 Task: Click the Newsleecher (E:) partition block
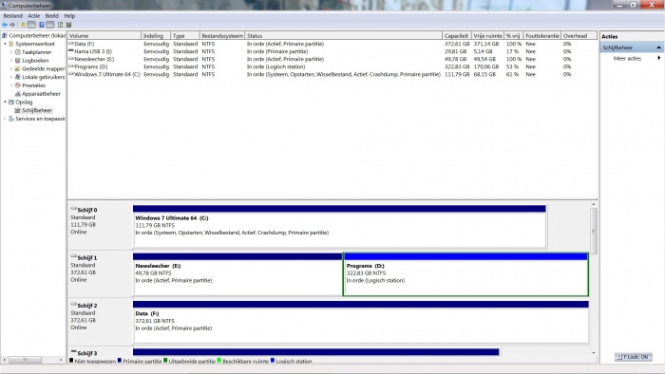[x=237, y=274]
